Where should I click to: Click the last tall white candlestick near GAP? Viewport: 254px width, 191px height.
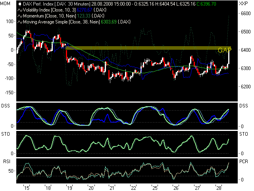[229, 57]
